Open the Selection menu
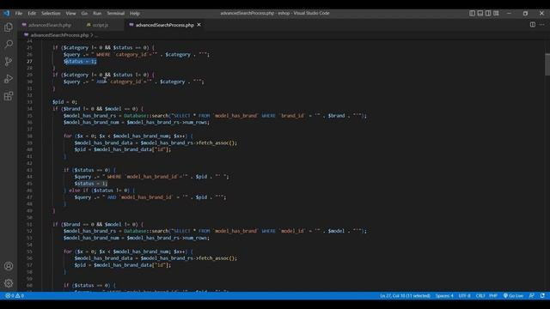This screenshot has width=550, height=309. (51, 14)
